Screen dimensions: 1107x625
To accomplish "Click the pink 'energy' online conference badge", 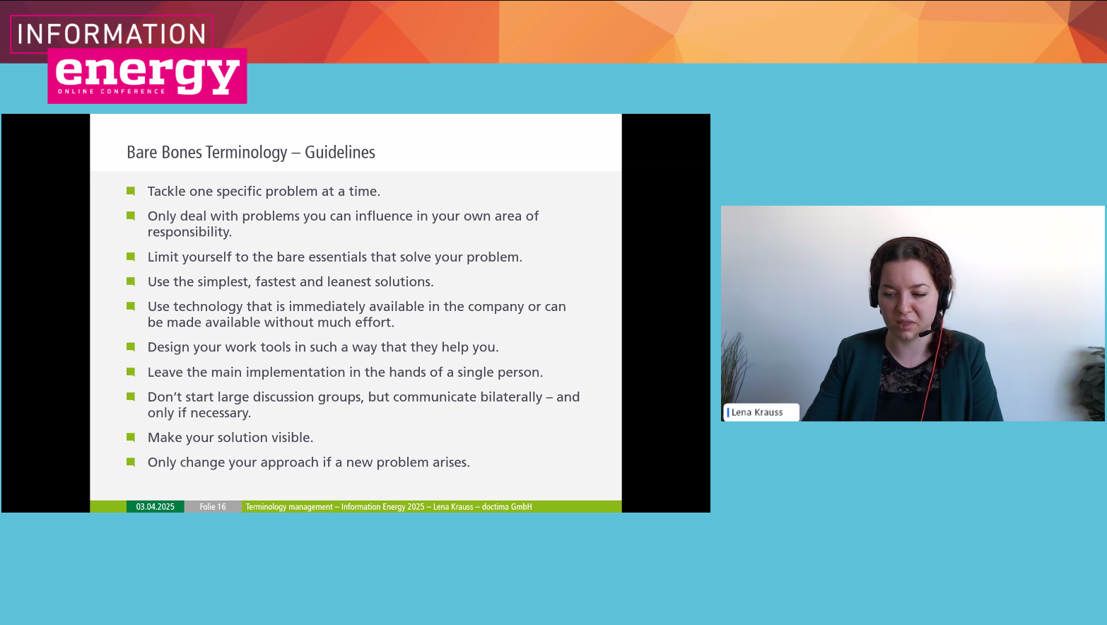I will click(147, 76).
